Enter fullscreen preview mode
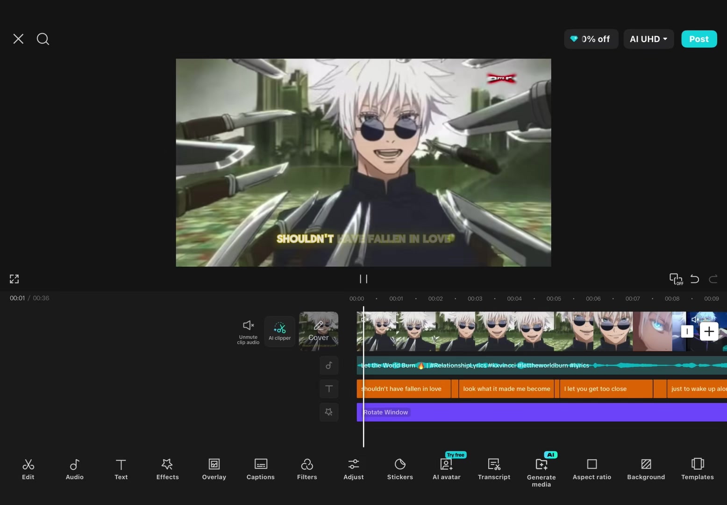The height and width of the screenshot is (505, 727). pyautogui.click(x=14, y=279)
